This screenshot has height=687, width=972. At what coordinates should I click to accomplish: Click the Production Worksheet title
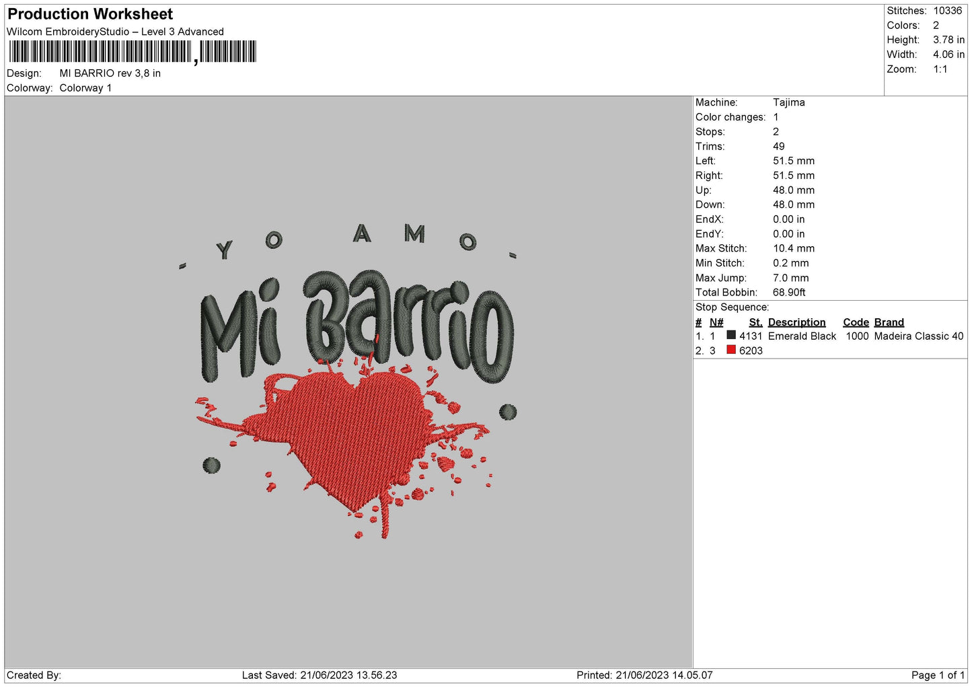(x=90, y=14)
